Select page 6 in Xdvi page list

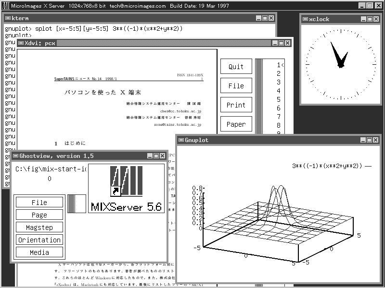click(x=279, y=108)
